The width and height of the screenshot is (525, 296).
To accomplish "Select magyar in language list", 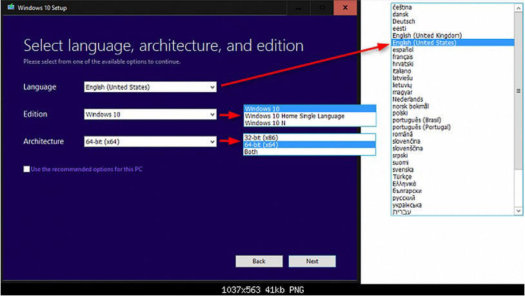I will tap(453, 92).
